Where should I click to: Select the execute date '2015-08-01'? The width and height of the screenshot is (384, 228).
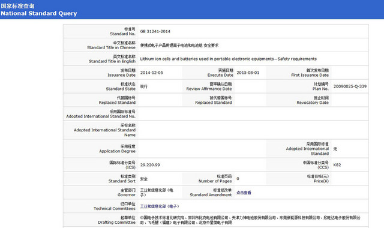click(x=248, y=73)
